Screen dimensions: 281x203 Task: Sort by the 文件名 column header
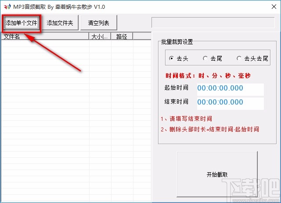pos(45,36)
